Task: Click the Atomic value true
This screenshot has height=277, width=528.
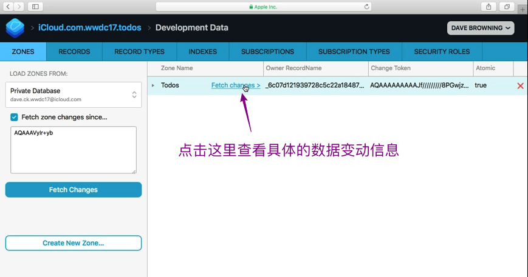Action: pos(481,85)
